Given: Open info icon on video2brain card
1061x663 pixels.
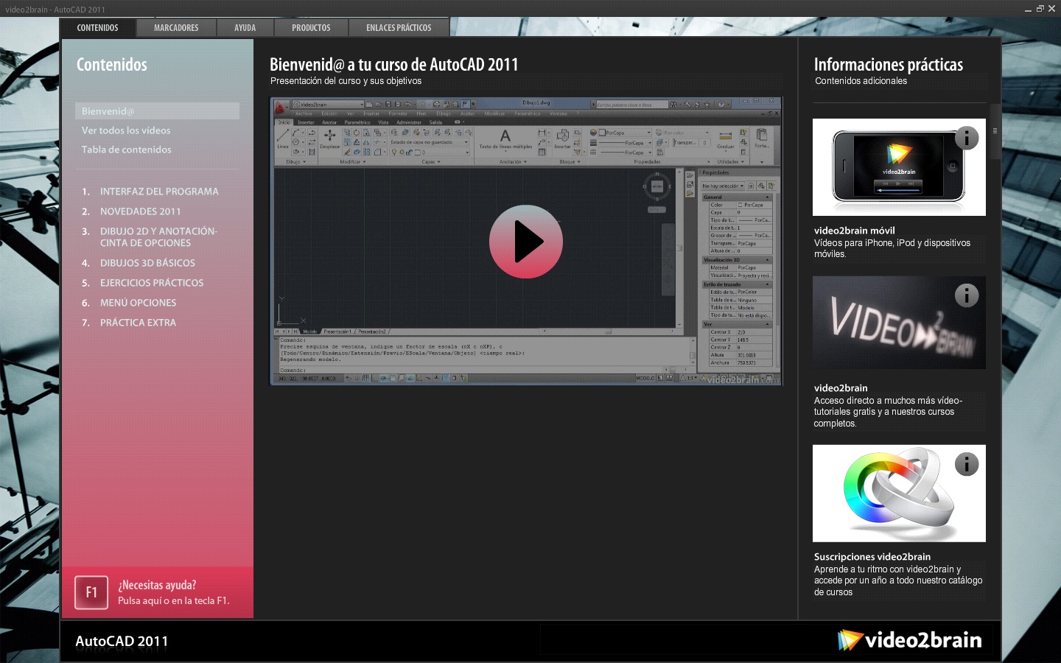Looking at the screenshot, I should (x=967, y=295).
